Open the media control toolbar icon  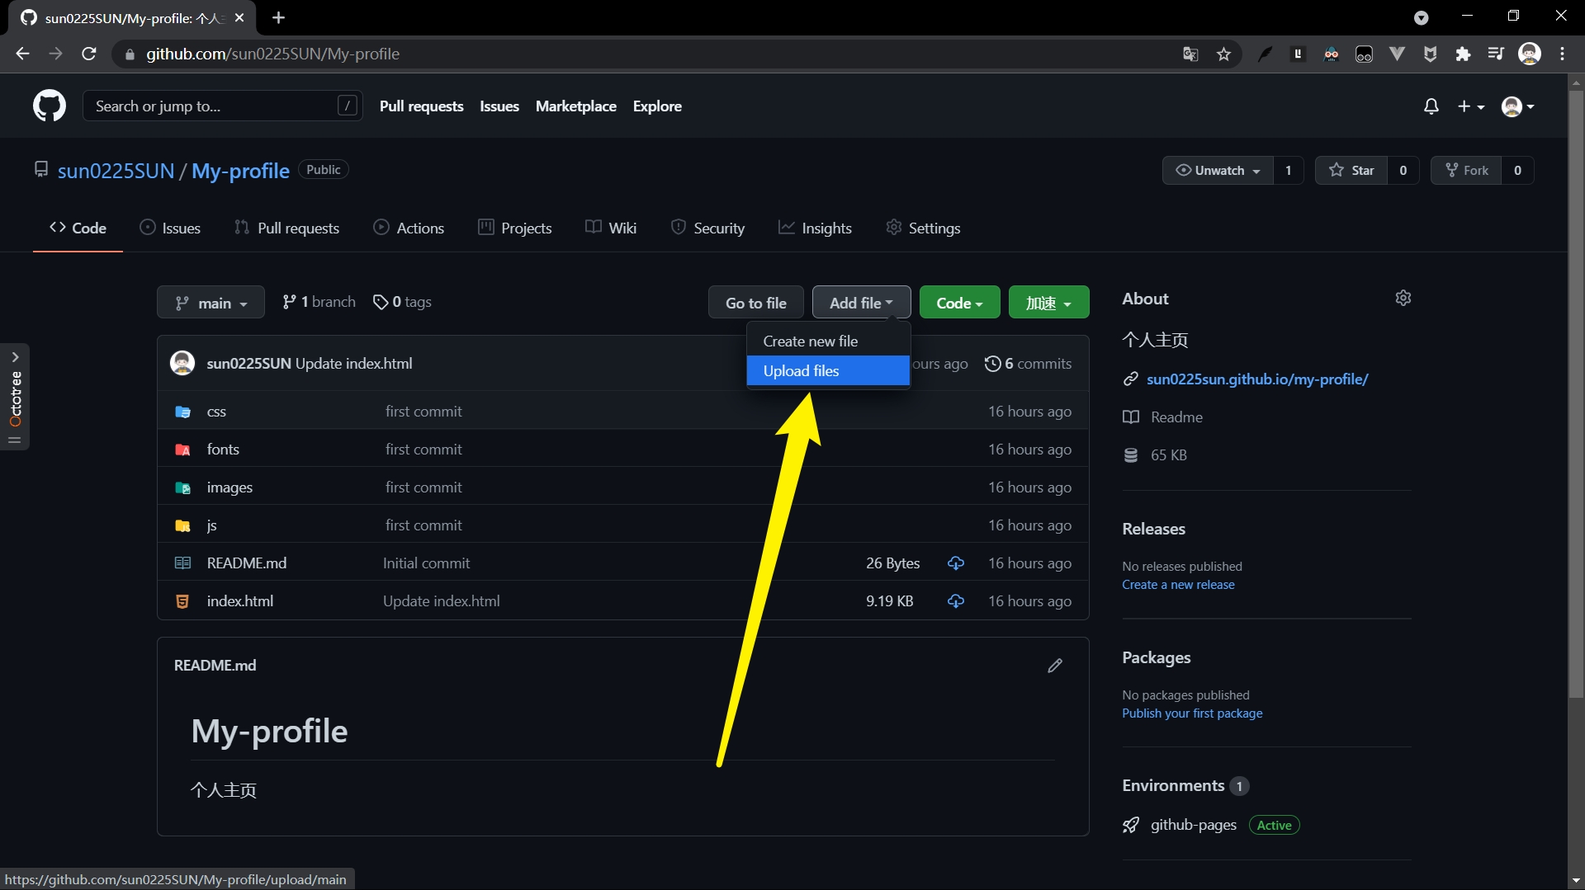click(1496, 54)
